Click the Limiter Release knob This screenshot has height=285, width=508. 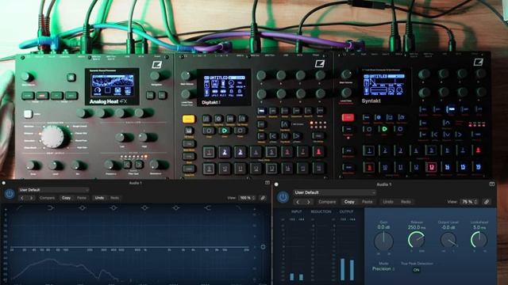coord(416,240)
